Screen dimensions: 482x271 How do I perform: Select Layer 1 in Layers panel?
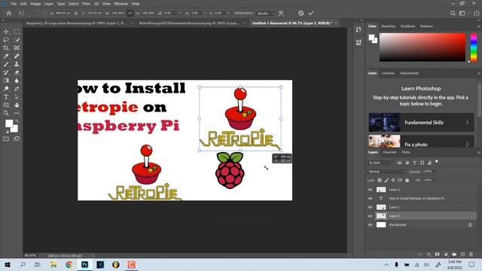point(422,207)
